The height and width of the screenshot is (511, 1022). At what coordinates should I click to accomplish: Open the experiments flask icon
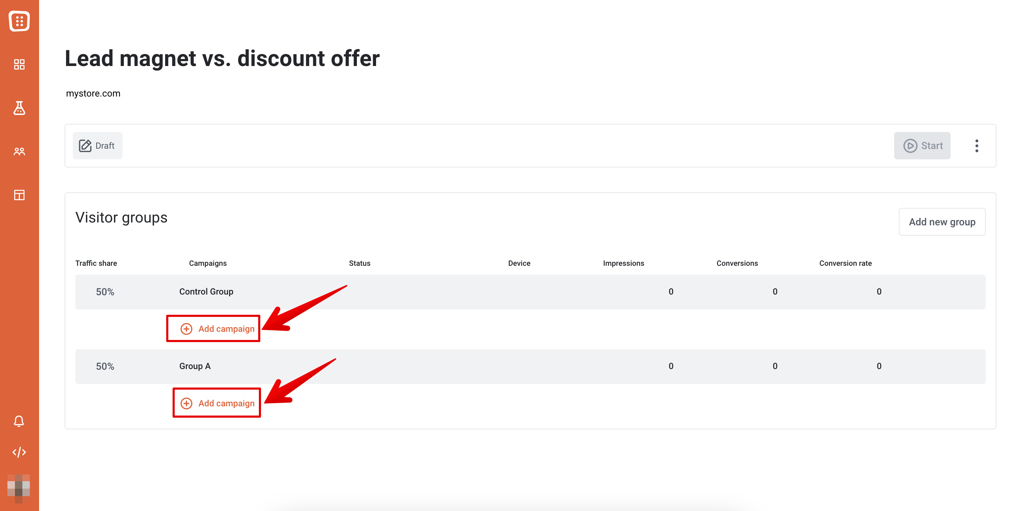(19, 108)
